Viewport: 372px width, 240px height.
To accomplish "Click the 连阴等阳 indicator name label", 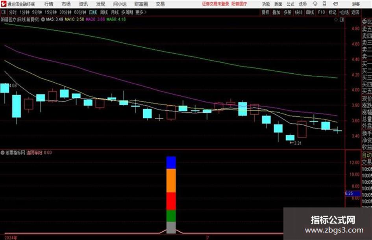I will click(34, 153).
